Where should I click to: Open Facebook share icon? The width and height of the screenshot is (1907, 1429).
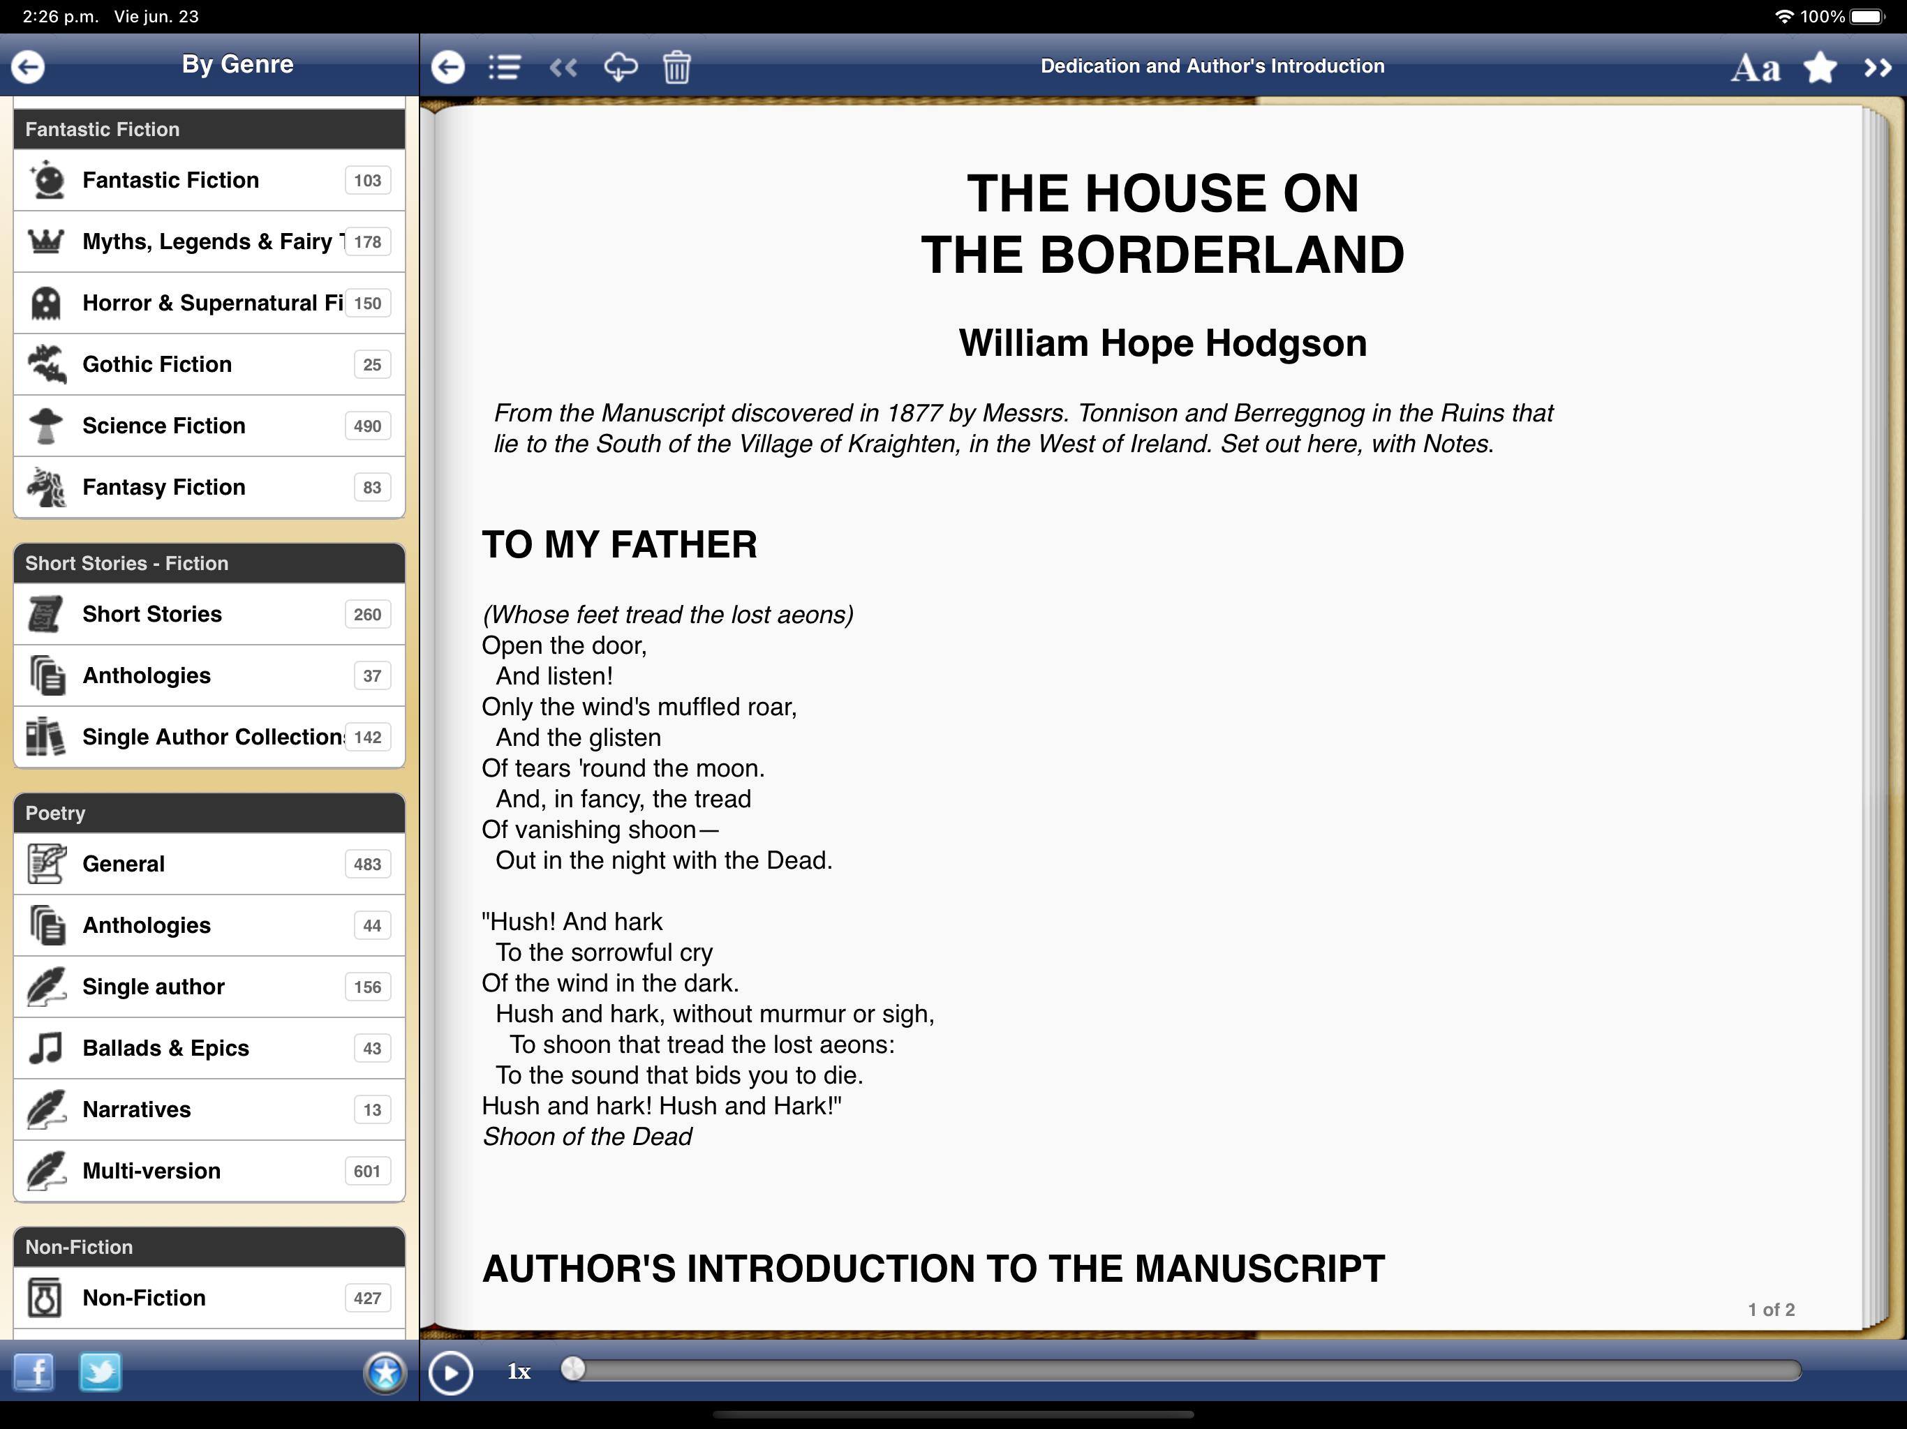coord(34,1371)
